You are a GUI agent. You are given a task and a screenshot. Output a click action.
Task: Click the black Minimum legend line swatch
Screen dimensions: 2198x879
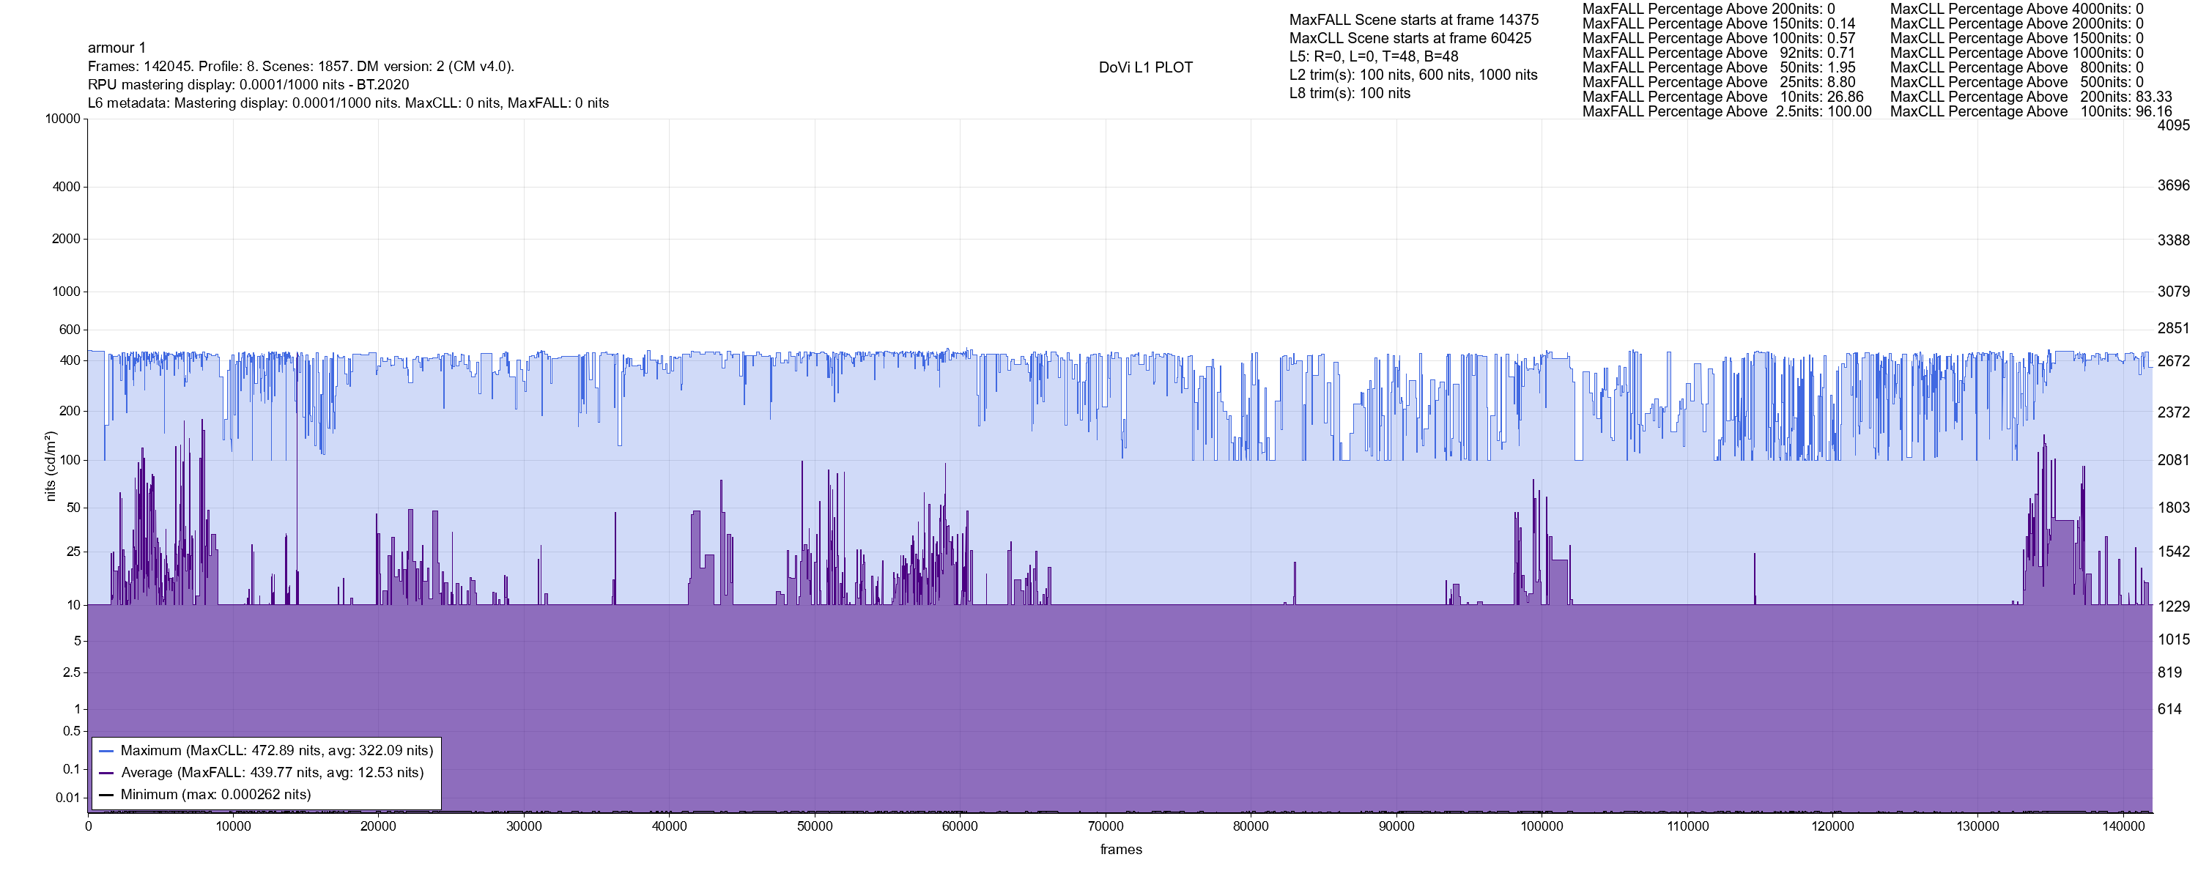click(x=106, y=795)
